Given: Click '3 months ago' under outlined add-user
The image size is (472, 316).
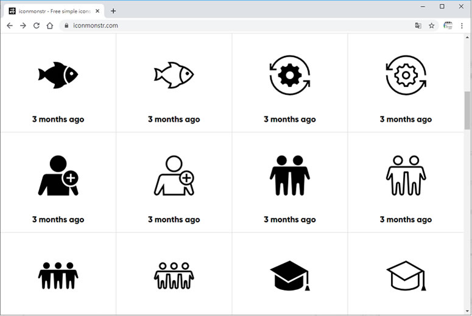Looking at the screenshot, I should tap(174, 220).
